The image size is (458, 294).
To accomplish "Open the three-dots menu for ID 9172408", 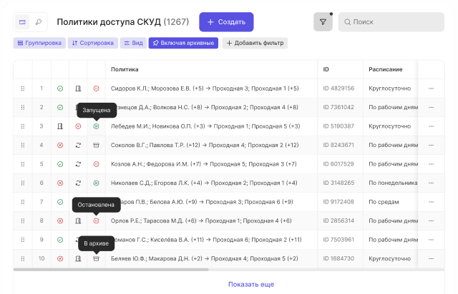I will pos(431,202).
